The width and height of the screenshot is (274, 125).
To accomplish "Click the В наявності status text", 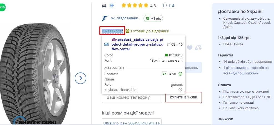I will click(x=112, y=31).
